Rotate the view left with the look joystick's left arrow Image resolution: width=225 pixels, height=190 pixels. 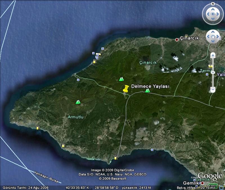pos(208,14)
